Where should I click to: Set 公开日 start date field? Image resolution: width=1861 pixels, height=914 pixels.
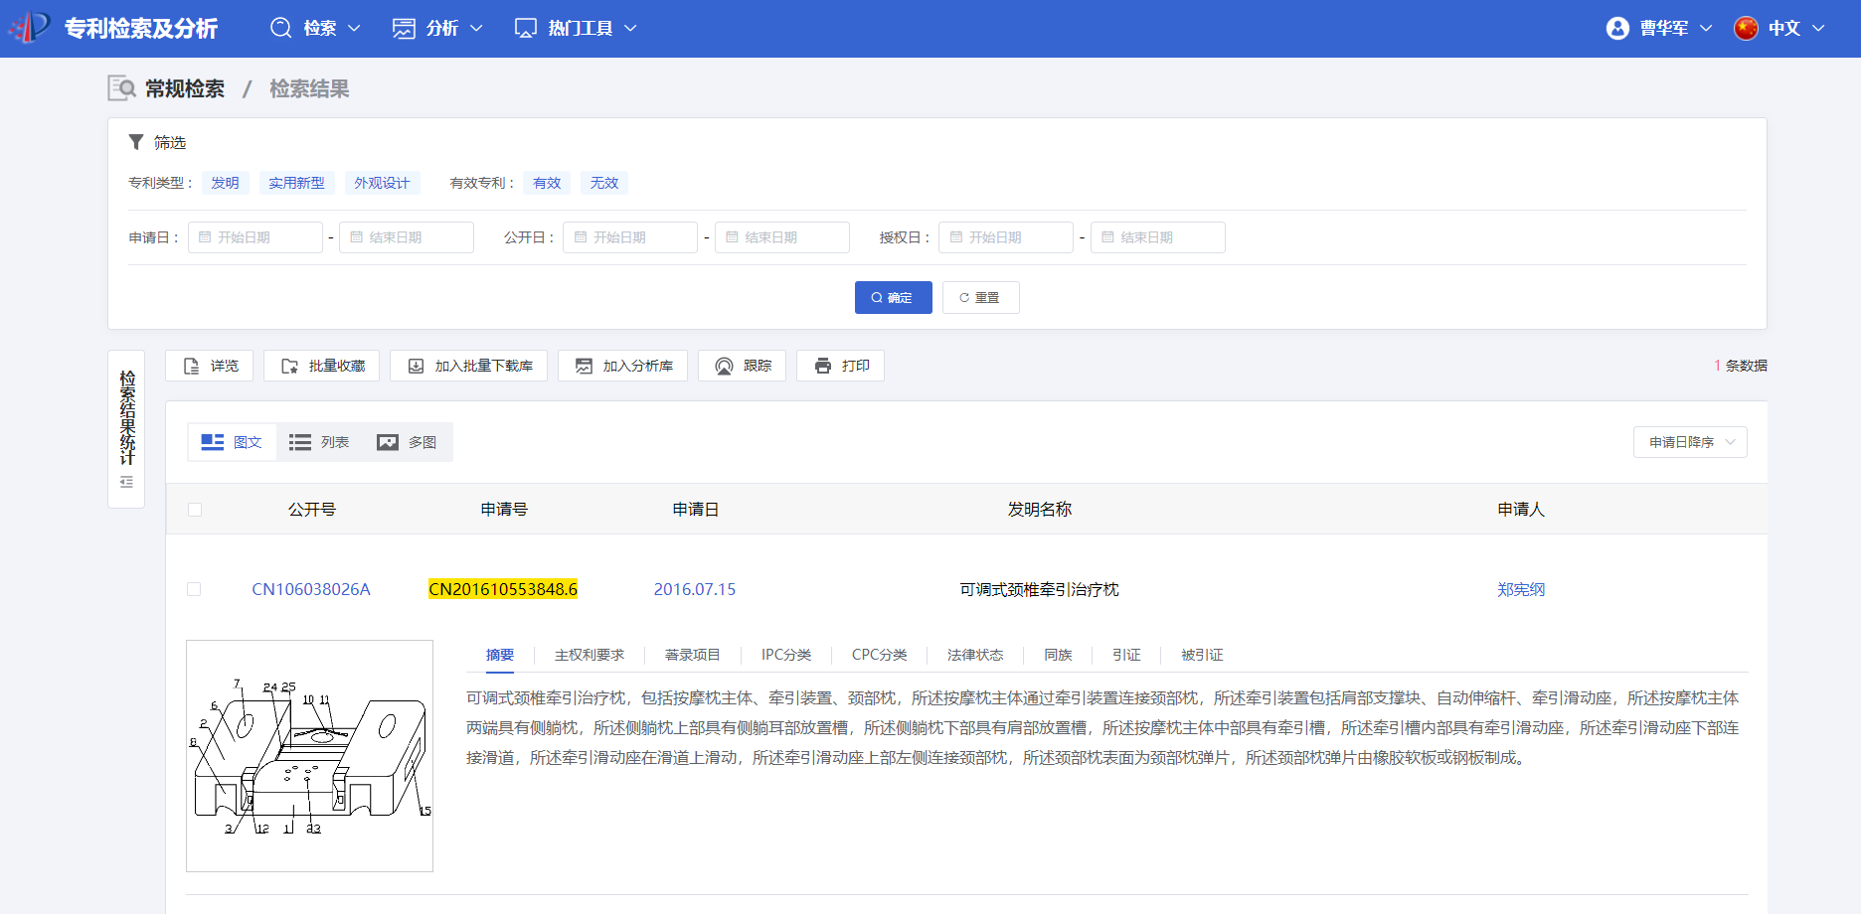coord(631,237)
